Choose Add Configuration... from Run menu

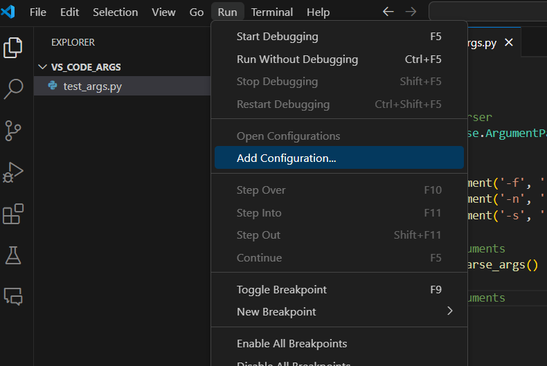click(x=286, y=158)
